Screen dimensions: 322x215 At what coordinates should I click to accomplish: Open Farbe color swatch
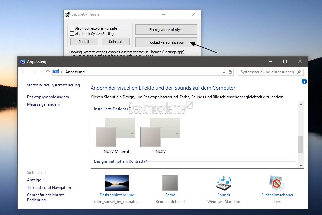coord(170,183)
